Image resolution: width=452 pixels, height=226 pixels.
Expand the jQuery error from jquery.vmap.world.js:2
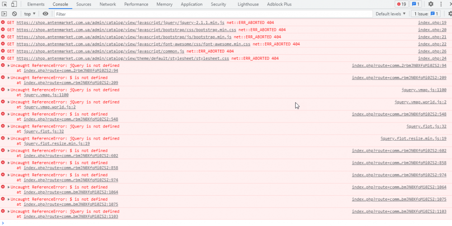pyautogui.click(x=9, y=102)
